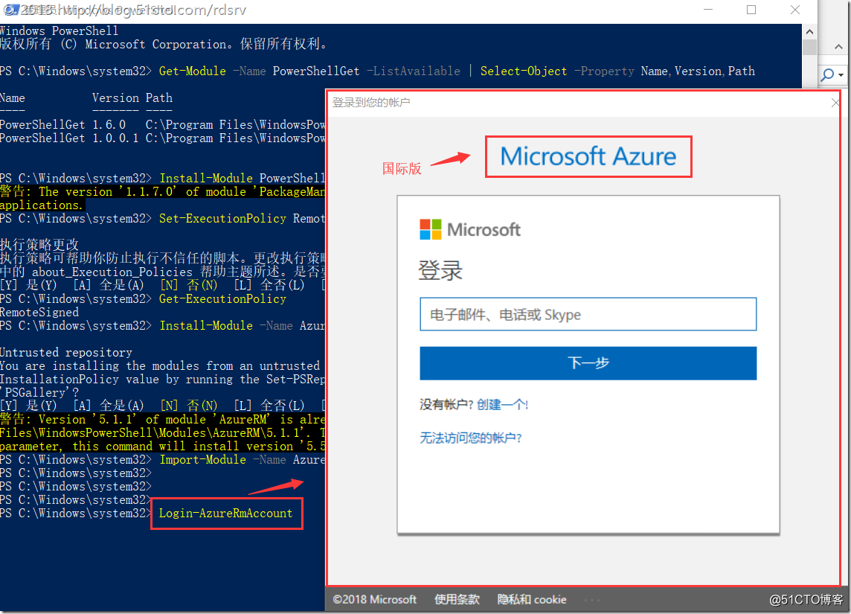The image size is (851, 614).
Task: Click the Microsoft four-color logo icon
Action: (x=431, y=229)
